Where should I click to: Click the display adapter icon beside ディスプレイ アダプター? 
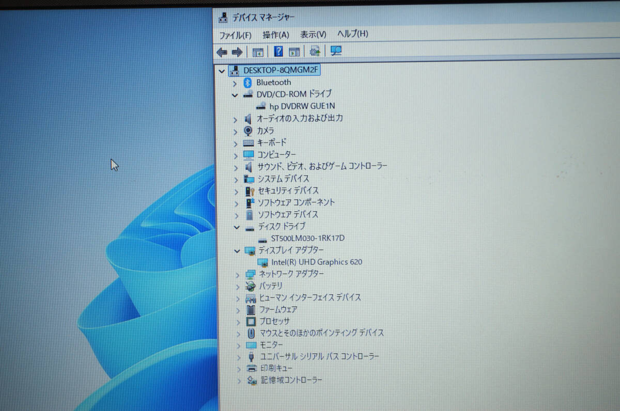point(250,250)
